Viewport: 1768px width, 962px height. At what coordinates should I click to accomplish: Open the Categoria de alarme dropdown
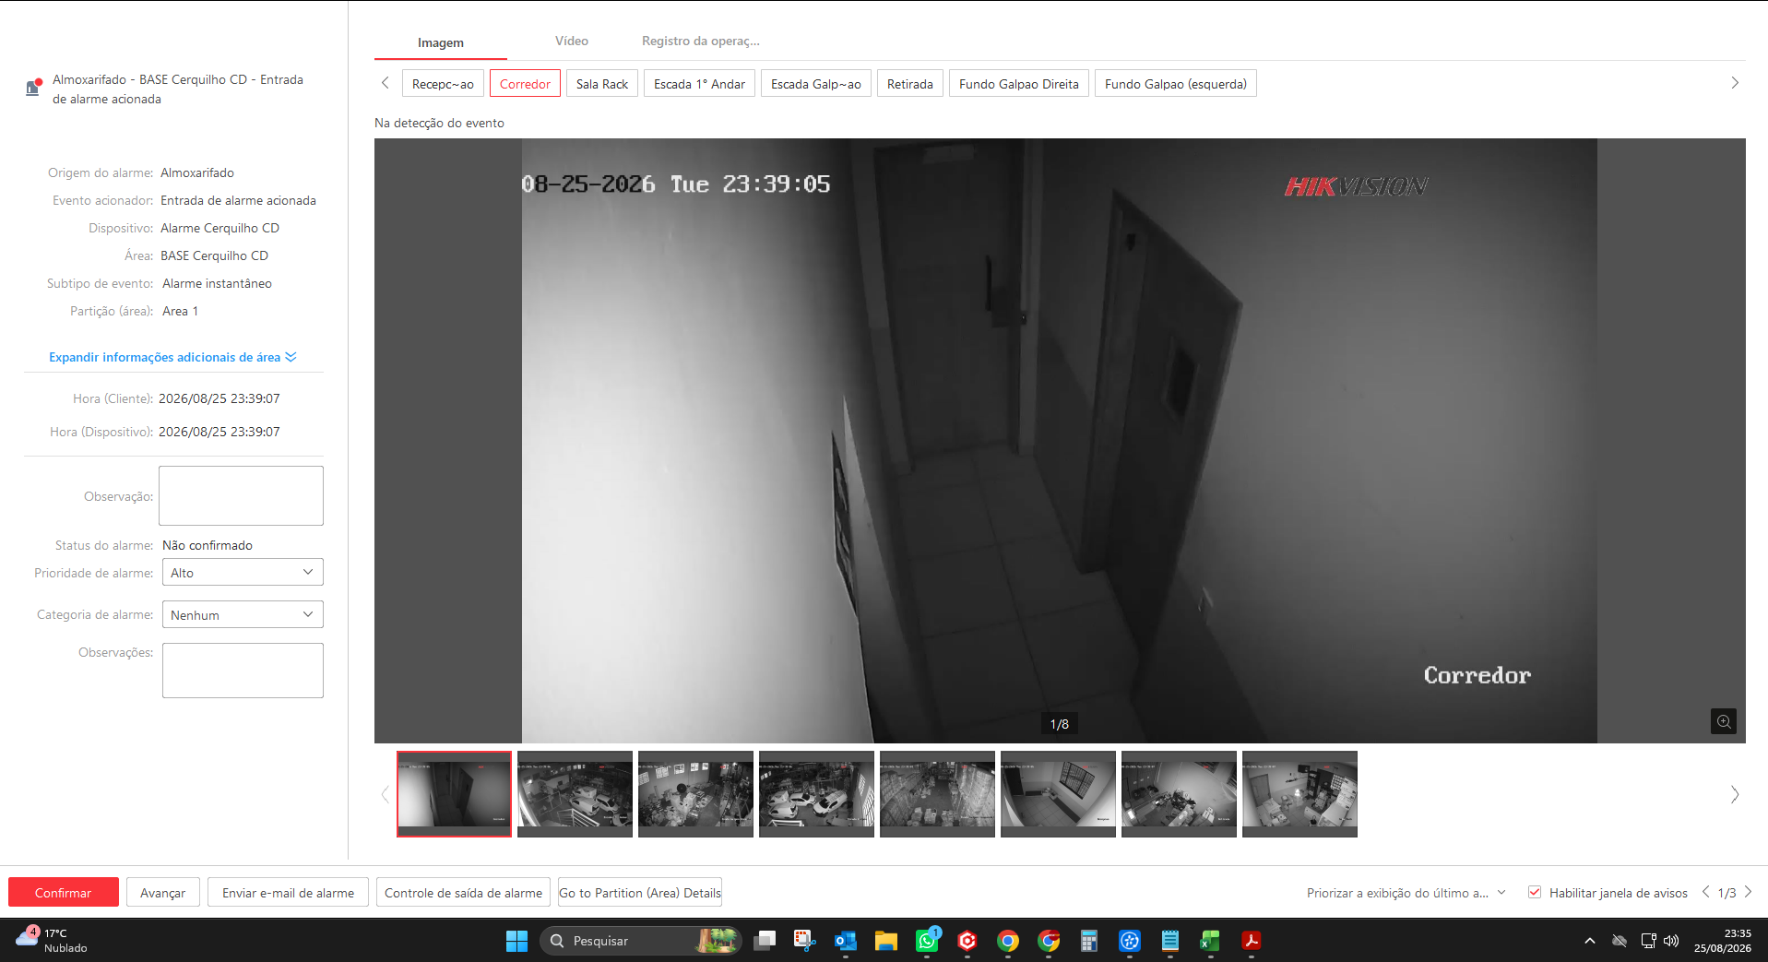(243, 614)
